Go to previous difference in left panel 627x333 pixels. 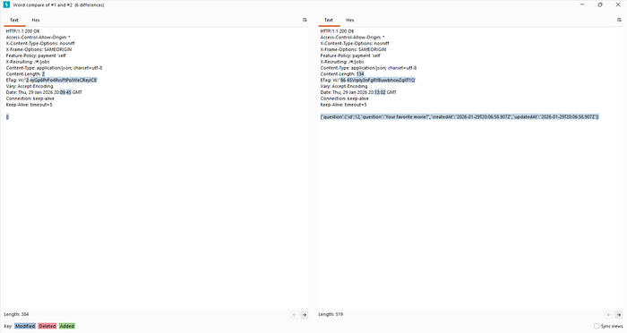[x=295, y=314]
